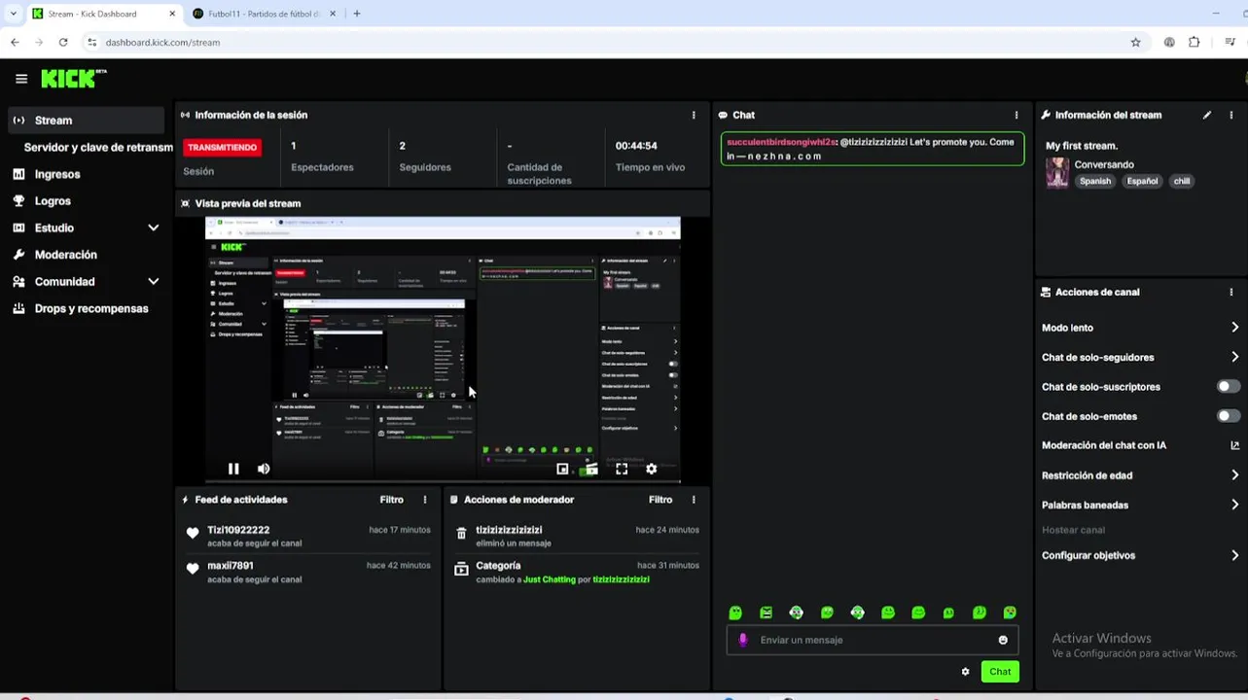Screen dimensions: 1248x700
Task: Open Chat panel three-dot menu
Action: (x=1016, y=115)
